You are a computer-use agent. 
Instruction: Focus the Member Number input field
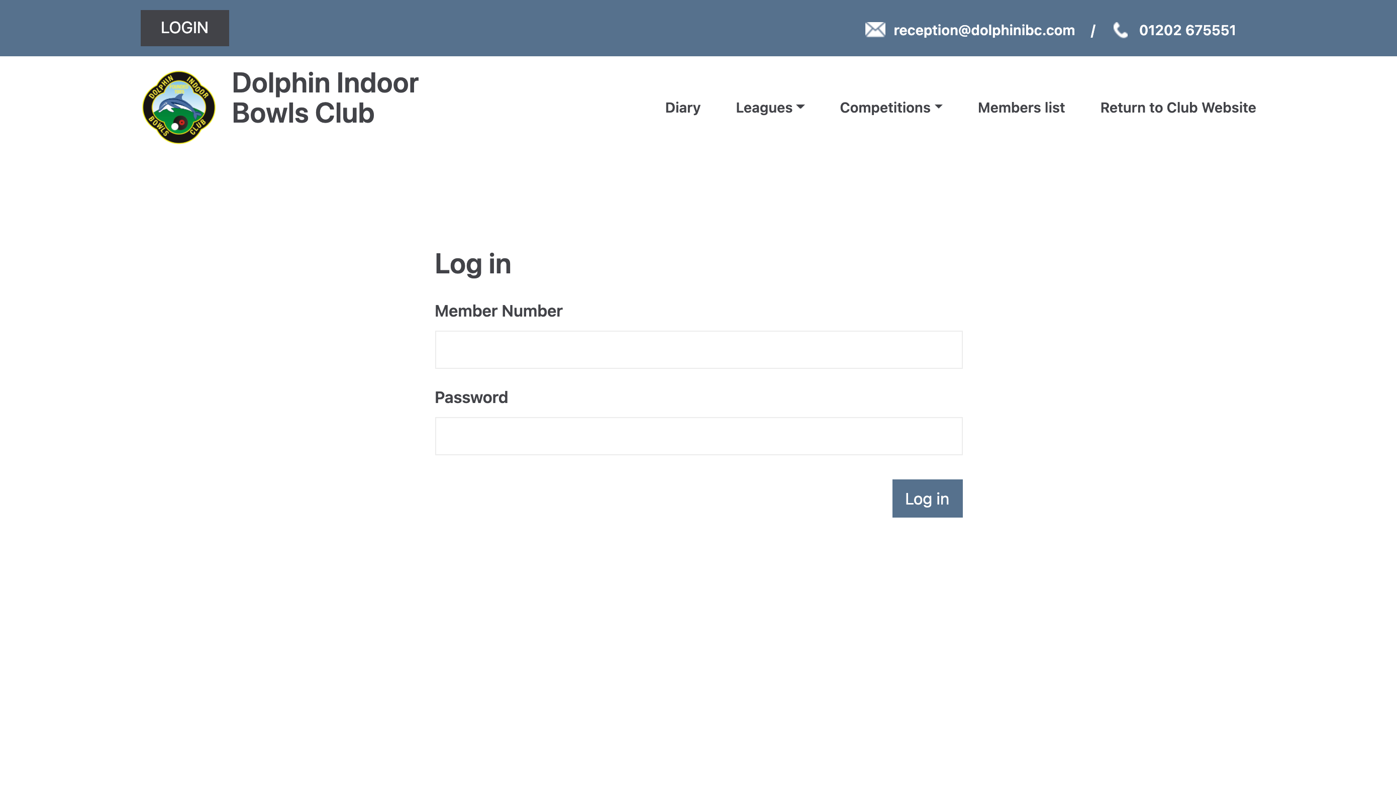click(x=698, y=349)
